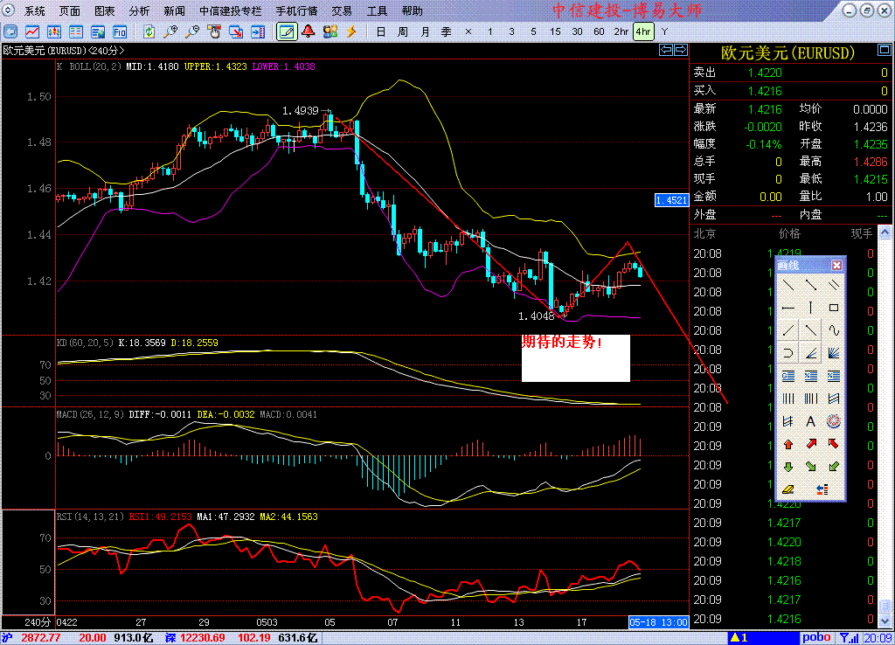Select the rectangle drawing tool
Viewport: 895px width, 645px height.
point(833,308)
